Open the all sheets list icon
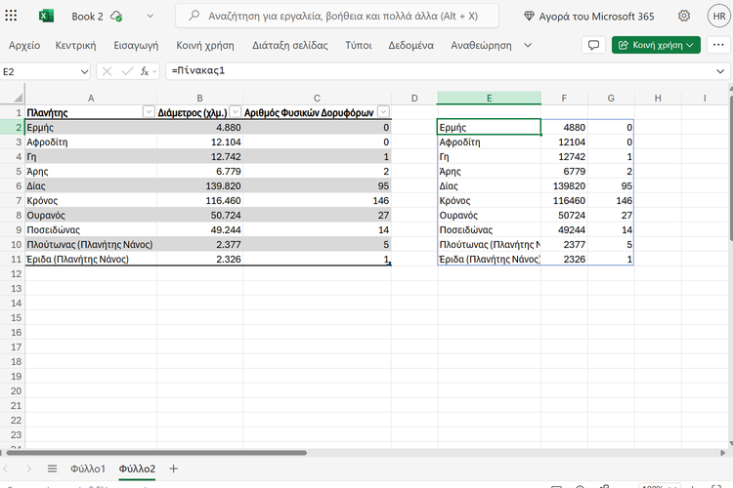The image size is (733, 488). 52,469
